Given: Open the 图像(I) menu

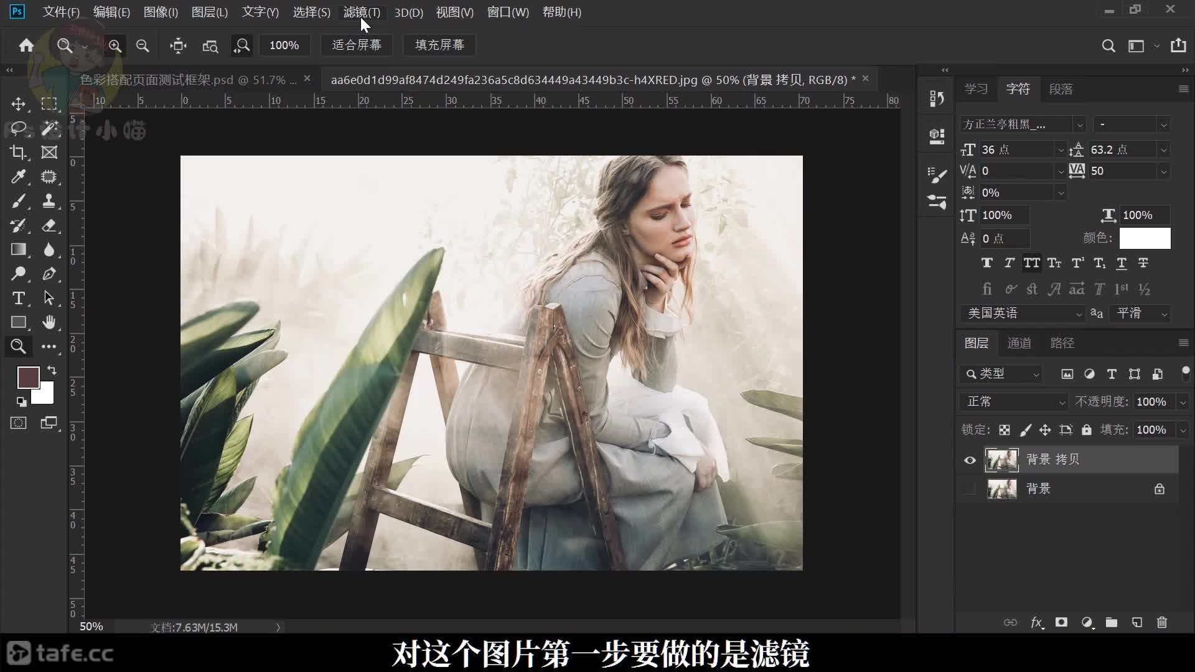Looking at the screenshot, I should [161, 12].
